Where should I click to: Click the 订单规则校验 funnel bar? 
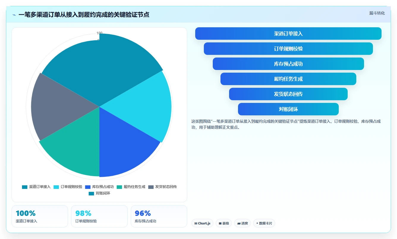[288, 49]
